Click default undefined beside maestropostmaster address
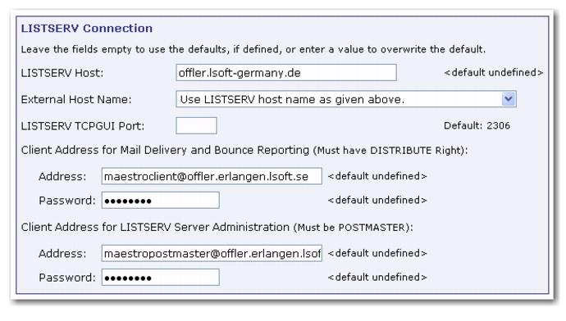The height and width of the screenshot is (321, 566). point(377,253)
